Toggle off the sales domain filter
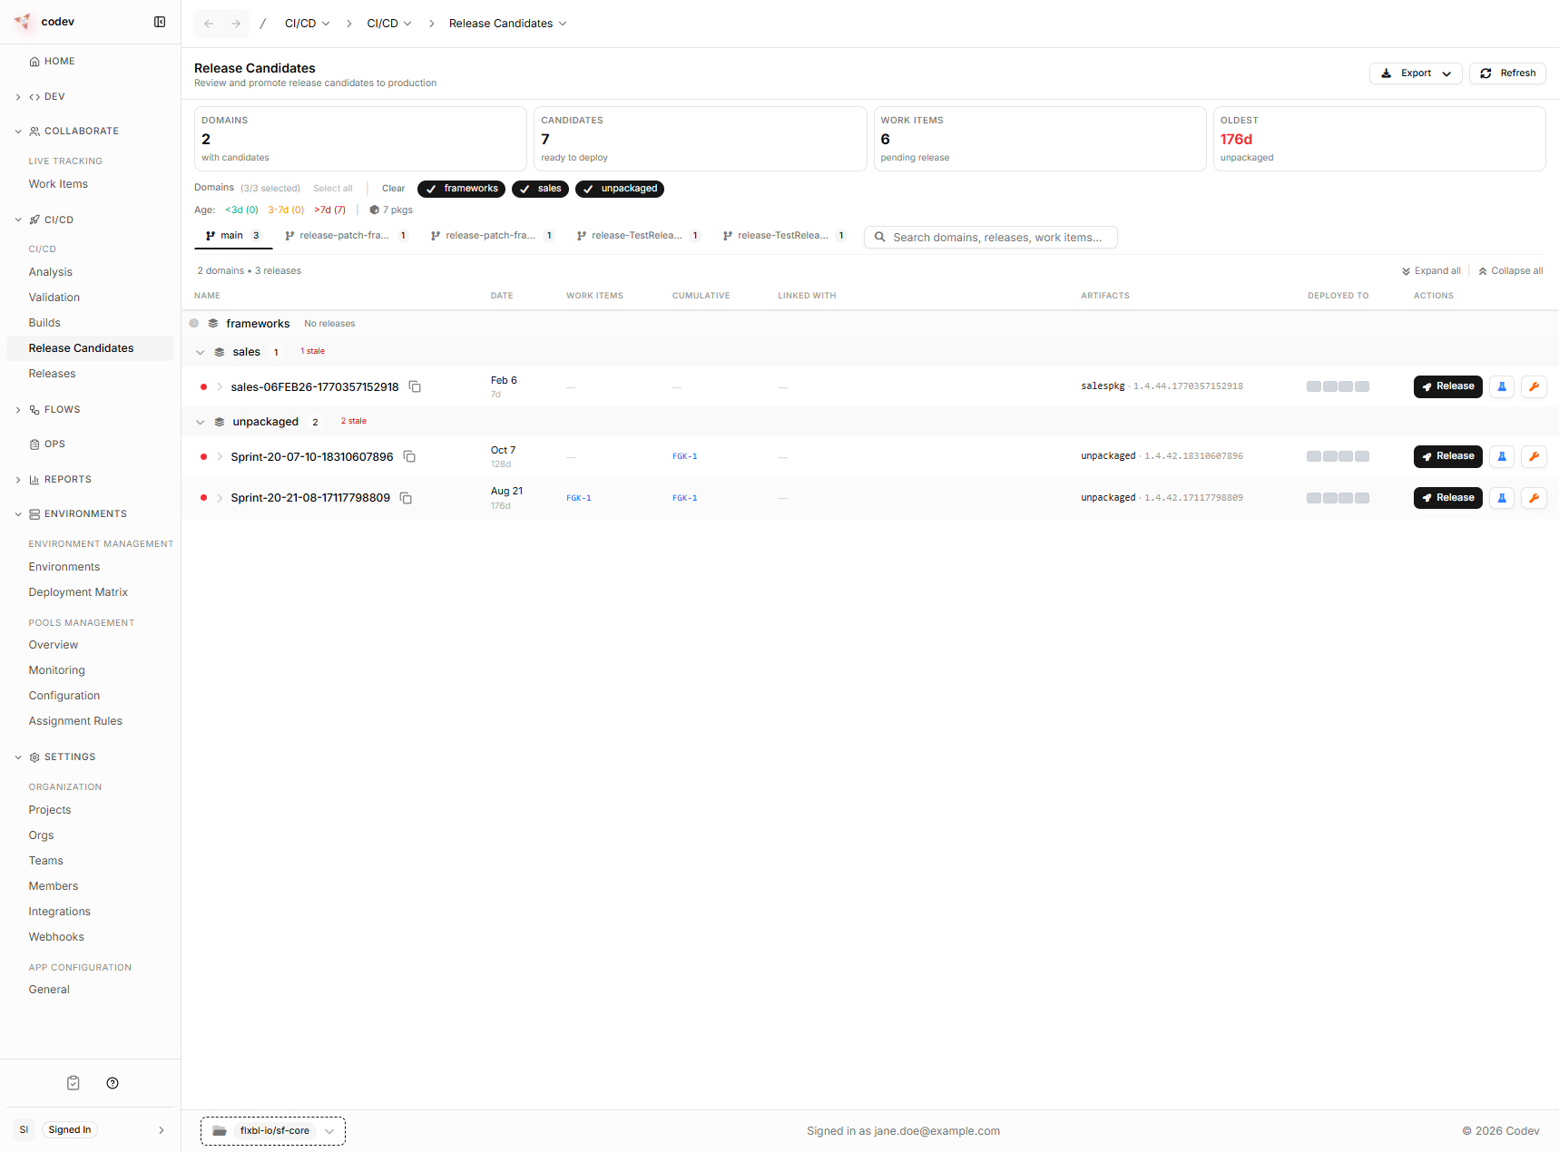1559x1152 pixels. (540, 189)
